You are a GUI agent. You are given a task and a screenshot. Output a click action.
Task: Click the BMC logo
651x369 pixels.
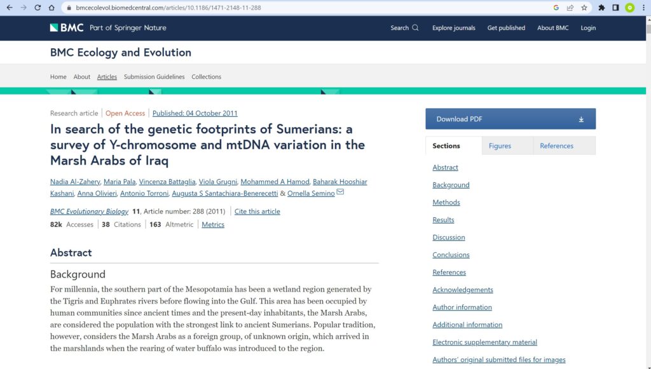[67, 28]
